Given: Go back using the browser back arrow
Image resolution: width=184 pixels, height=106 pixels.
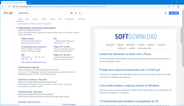Looking at the screenshot, I should 3,7.
